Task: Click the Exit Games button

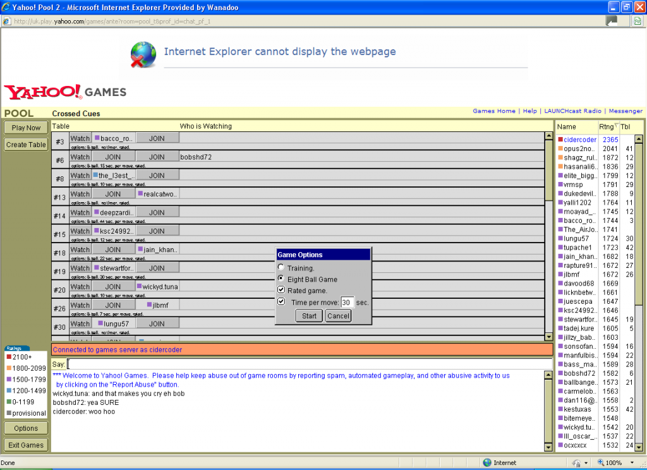Action: (26, 445)
